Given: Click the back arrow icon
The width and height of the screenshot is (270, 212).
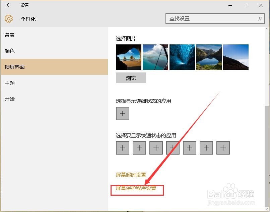Looking at the screenshot, I should click(x=8, y=5).
